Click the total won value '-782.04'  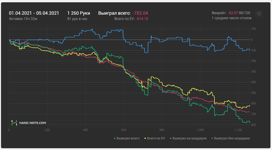tap(140, 13)
